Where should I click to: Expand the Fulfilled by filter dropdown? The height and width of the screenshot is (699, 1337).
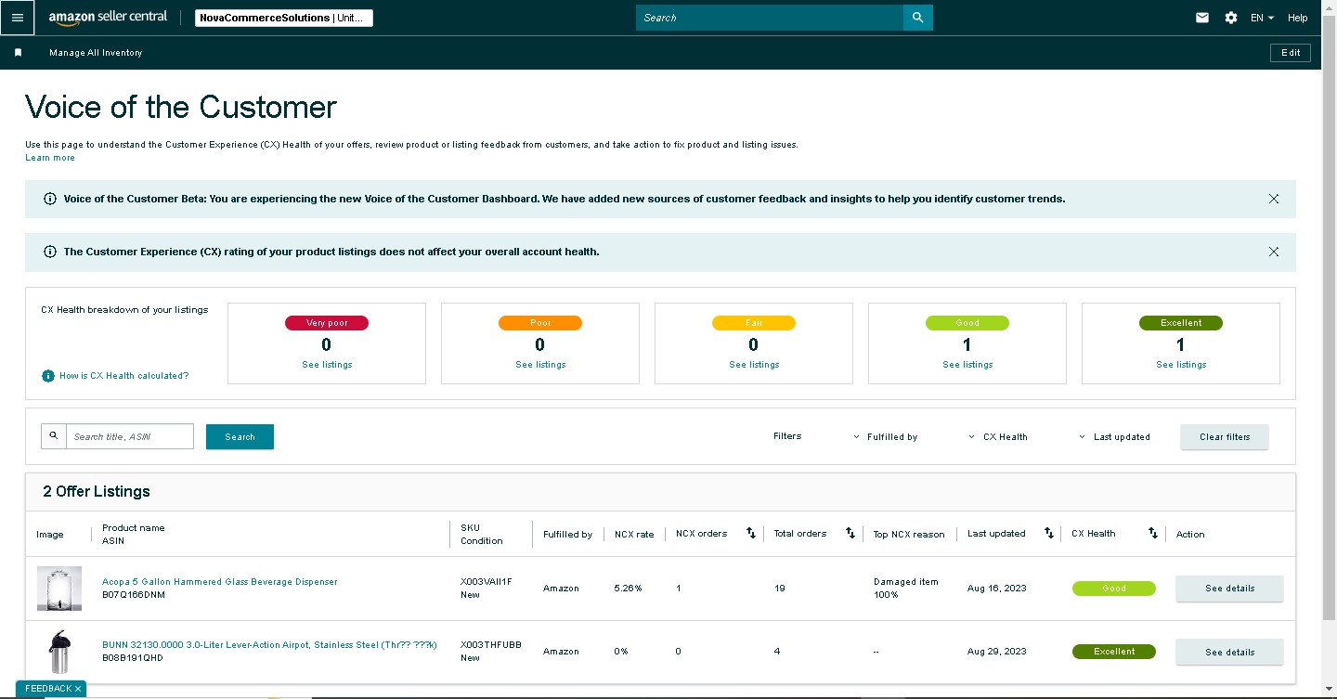point(887,437)
